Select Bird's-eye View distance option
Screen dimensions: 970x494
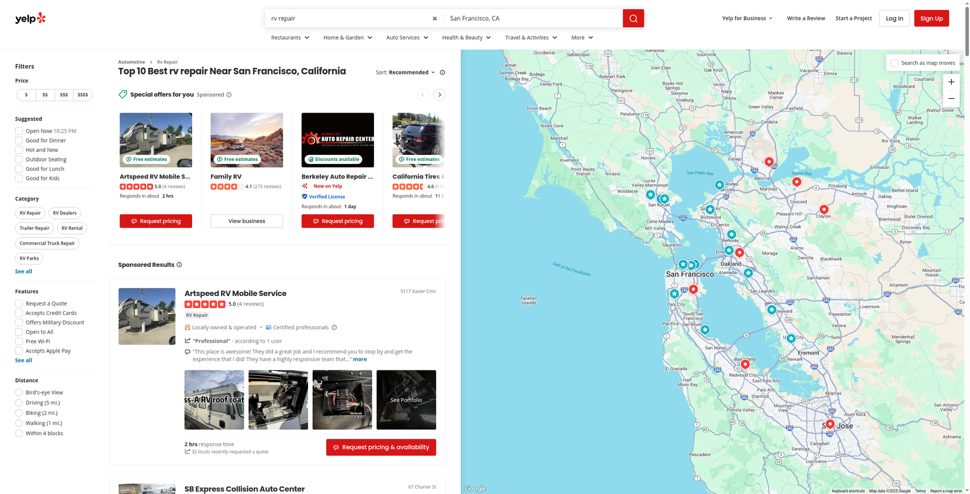pos(19,392)
